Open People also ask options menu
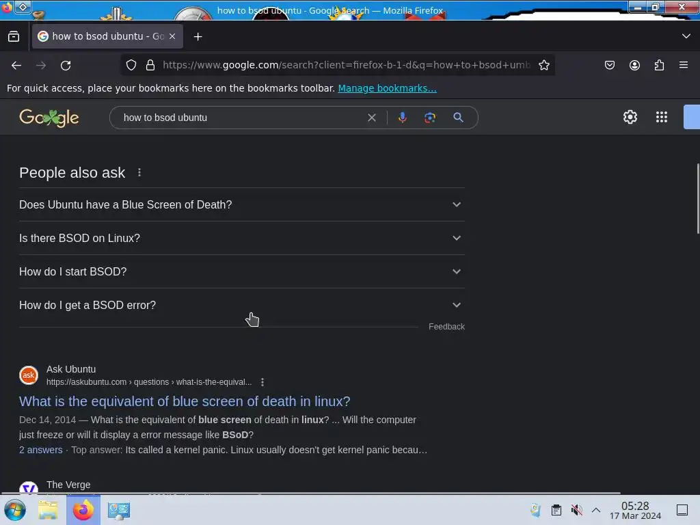The width and height of the screenshot is (700, 525). coord(139,172)
